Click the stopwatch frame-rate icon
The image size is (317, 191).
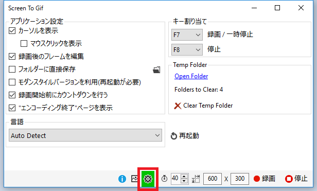pyautogui.click(x=164, y=179)
